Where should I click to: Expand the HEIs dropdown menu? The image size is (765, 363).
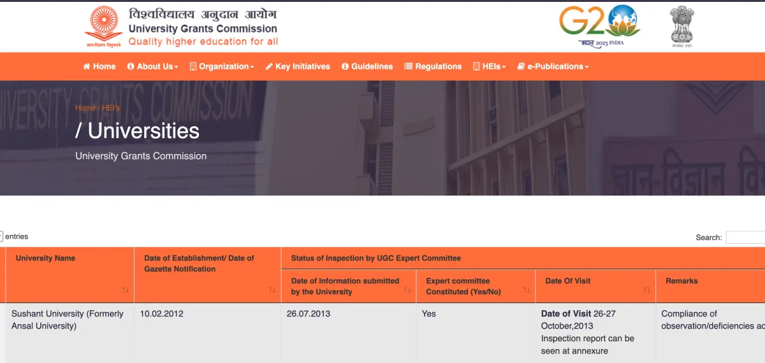(x=490, y=66)
